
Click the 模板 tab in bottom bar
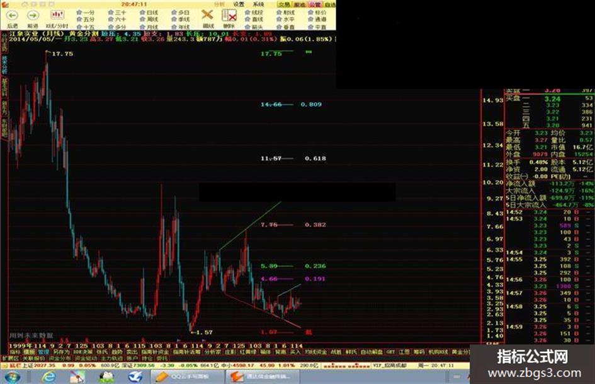[29, 352]
